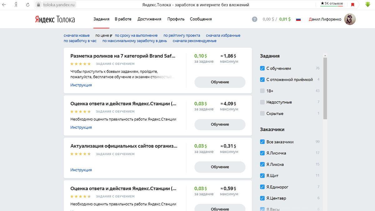This screenshot has height=211, width=375.
Task: Click Обучение button for Разметка роликов
Action: click(x=220, y=82)
